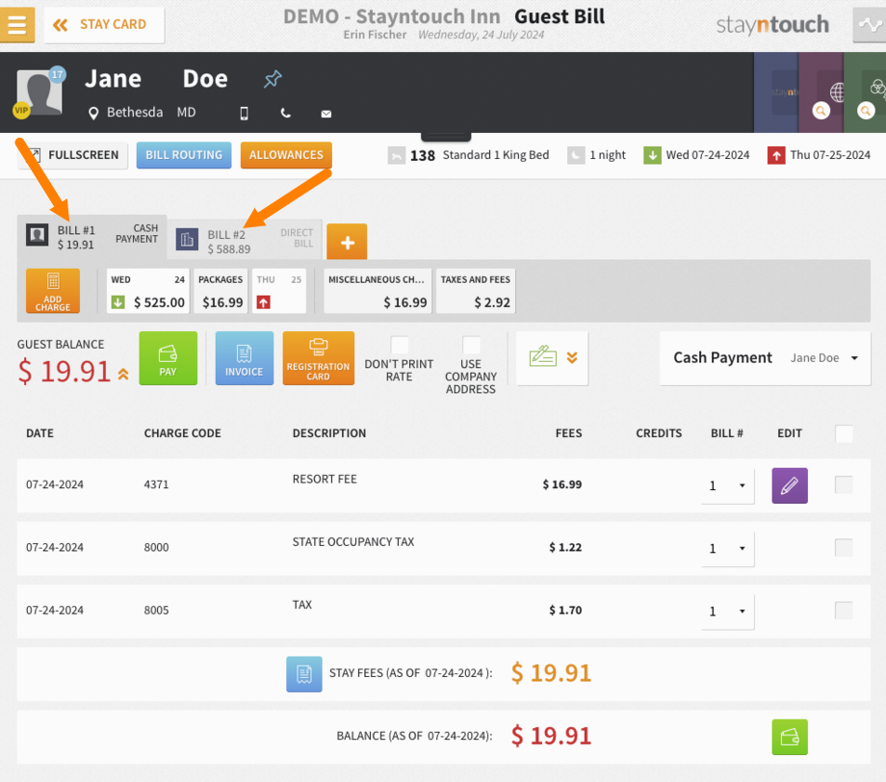The width and height of the screenshot is (886, 782).
Task: Open bill number dropdown for State Occupancy Tax
Action: tap(728, 548)
